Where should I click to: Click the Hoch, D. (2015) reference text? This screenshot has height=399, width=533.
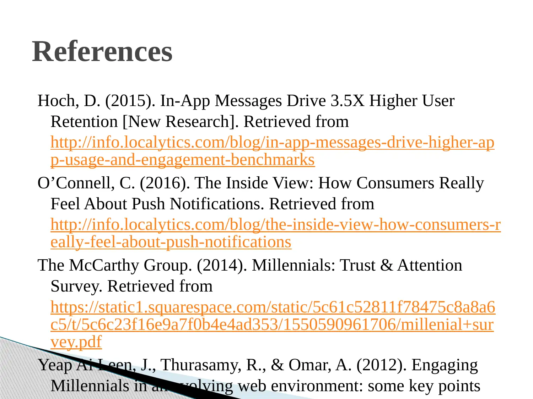[246, 111]
